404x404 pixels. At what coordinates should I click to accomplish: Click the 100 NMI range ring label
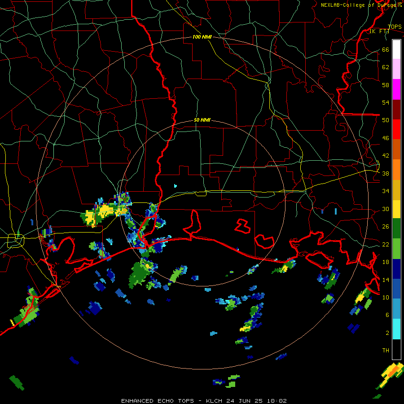click(202, 37)
